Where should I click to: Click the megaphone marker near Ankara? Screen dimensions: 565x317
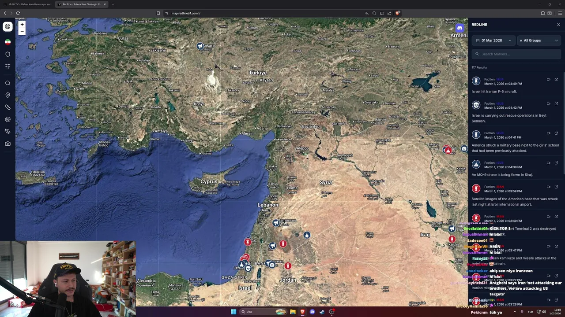(x=200, y=46)
